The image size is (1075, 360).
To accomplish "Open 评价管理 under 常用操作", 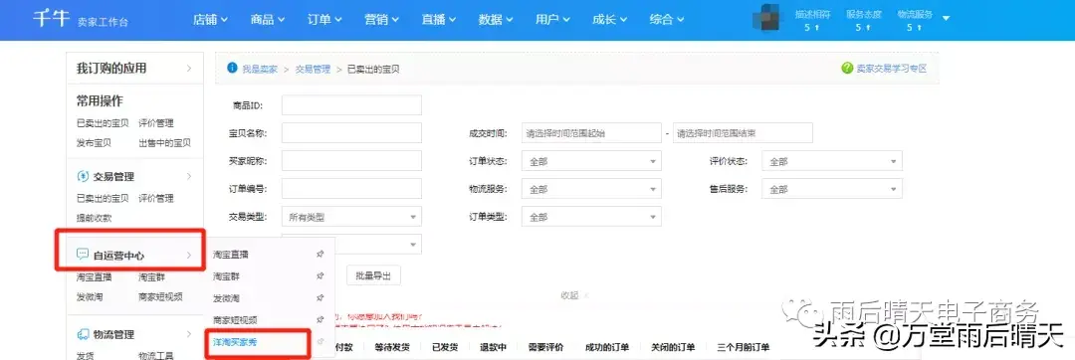I will click(155, 123).
